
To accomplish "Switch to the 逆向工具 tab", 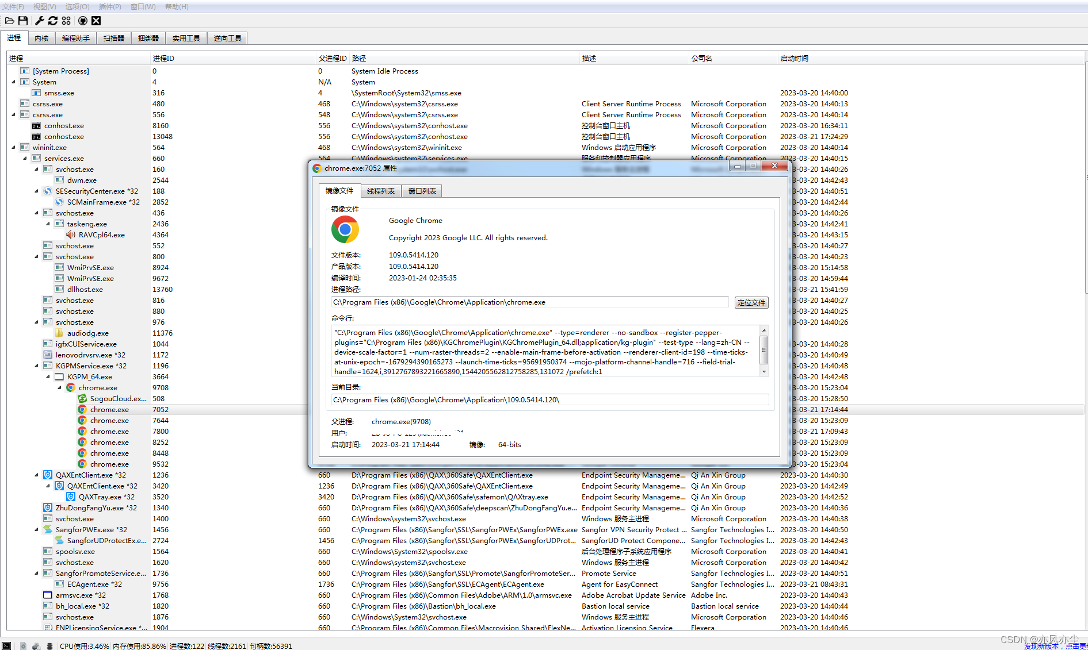I will 227,38.
